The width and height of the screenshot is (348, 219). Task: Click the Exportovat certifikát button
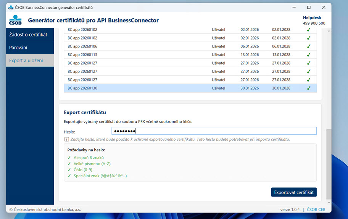click(x=294, y=192)
